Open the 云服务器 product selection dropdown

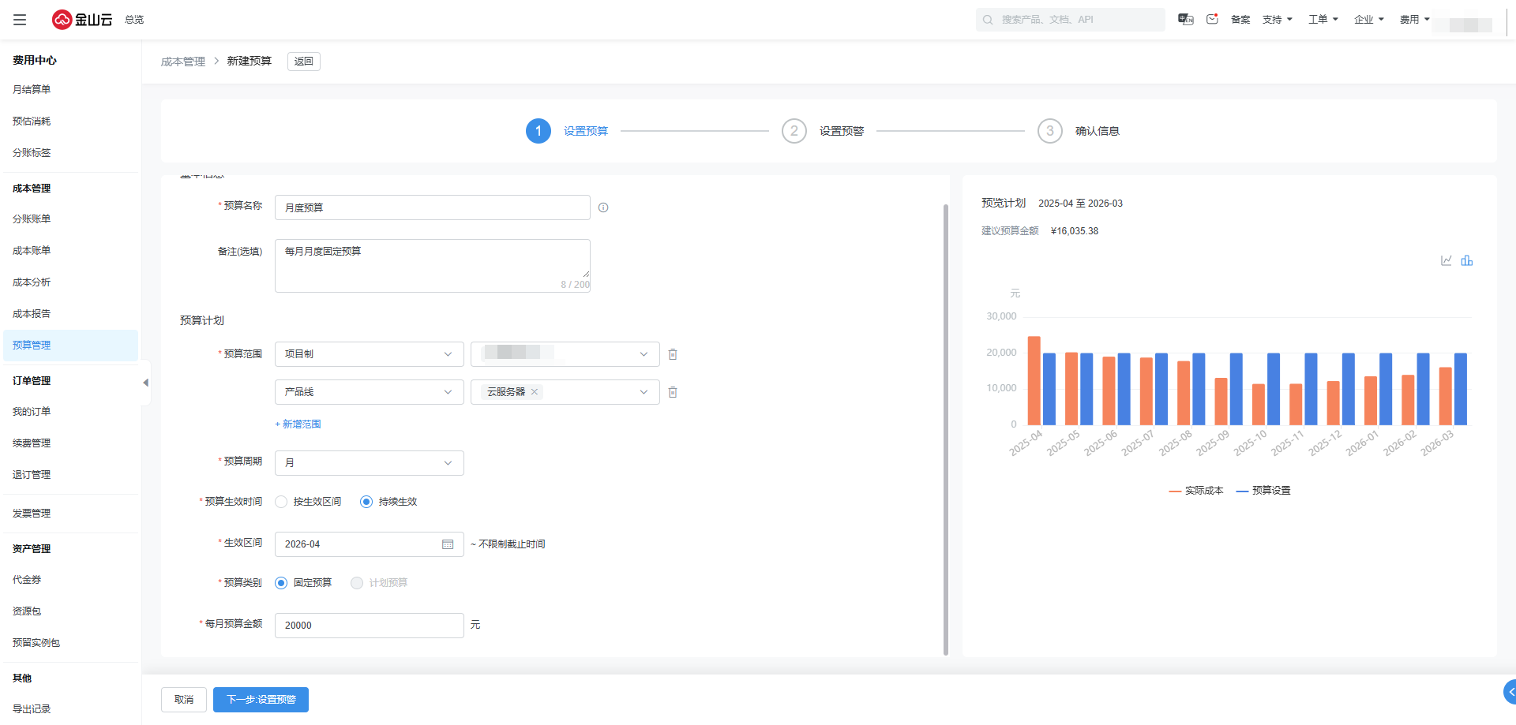565,392
